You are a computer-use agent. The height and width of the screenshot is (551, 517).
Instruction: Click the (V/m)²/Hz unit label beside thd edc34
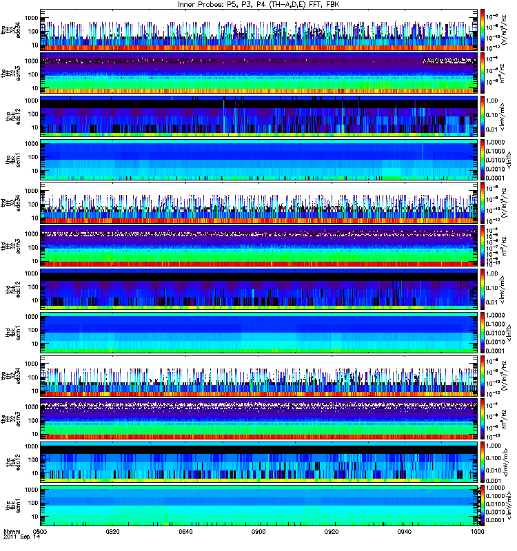tap(504, 202)
